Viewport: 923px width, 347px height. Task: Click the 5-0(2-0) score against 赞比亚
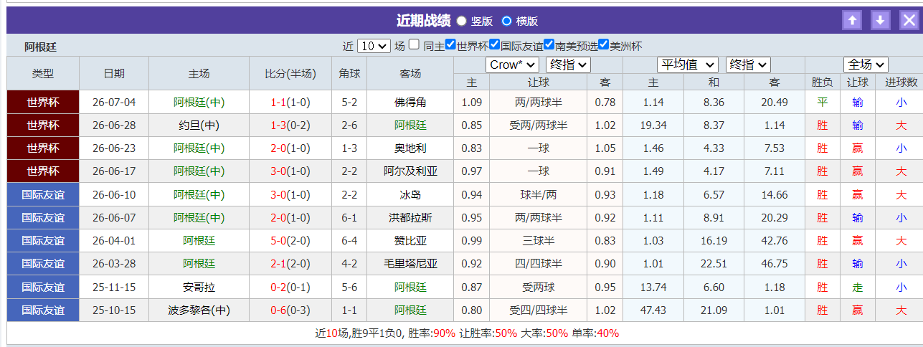(290, 241)
